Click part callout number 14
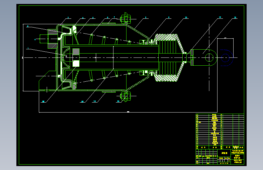Image resolution: width=263 pixels, height=170 pixels. pyautogui.click(x=95, y=101)
